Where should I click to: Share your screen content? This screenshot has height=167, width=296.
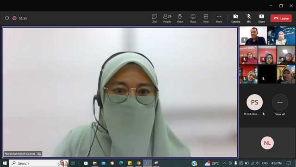pos(261,19)
